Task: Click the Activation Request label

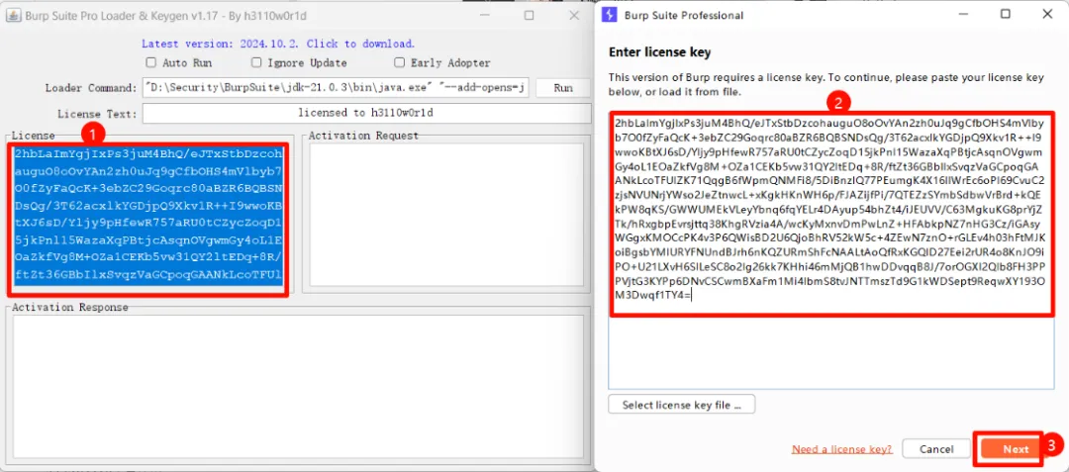Action: 362,136
